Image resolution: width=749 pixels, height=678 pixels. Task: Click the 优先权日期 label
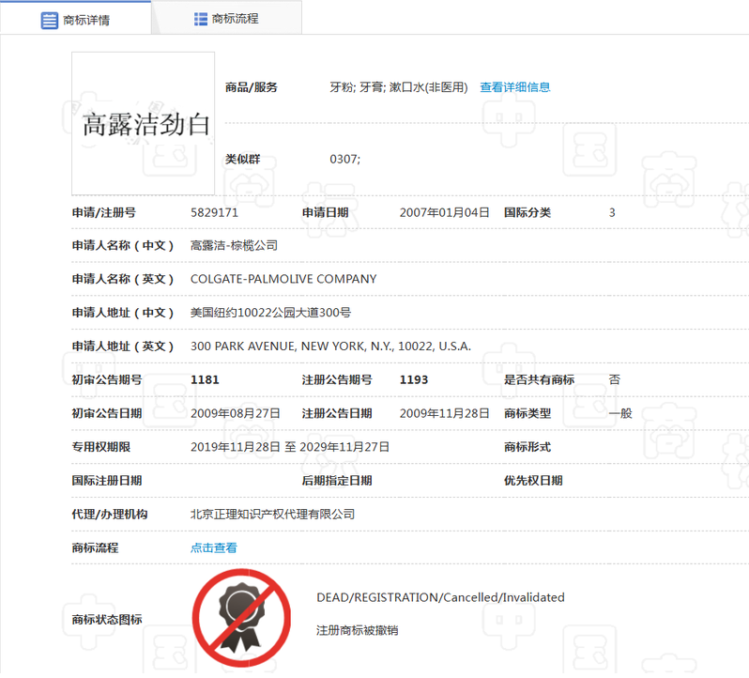click(533, 481)
